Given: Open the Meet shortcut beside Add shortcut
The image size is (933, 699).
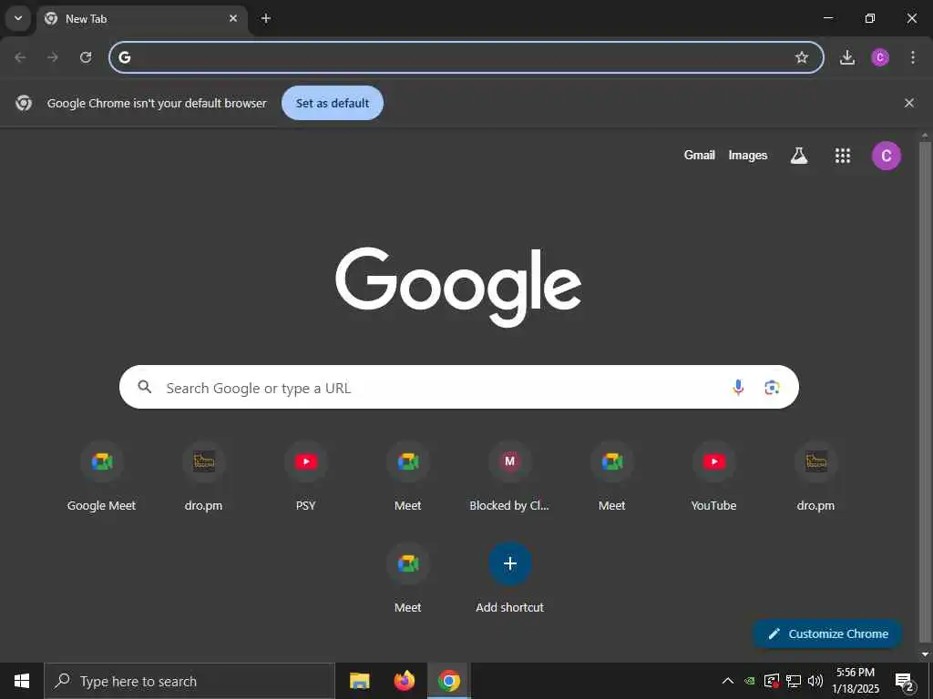Looking at the screenshot, I should coord(407,579).
